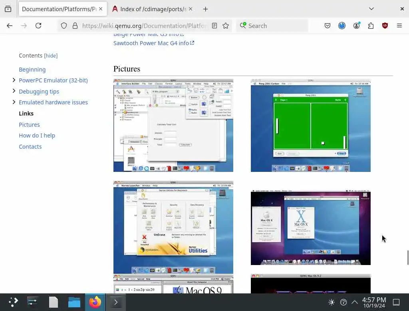Open Pocket save icon
The image size is (409, 311).
point(328,26)
